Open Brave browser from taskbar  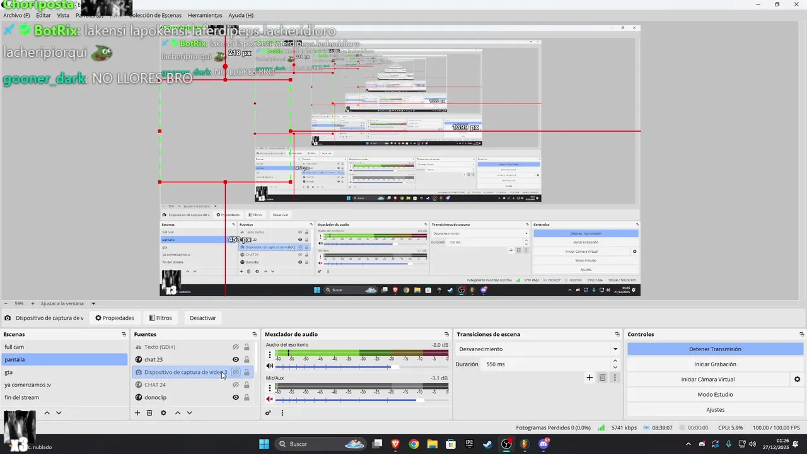click(x=395, y=444)
